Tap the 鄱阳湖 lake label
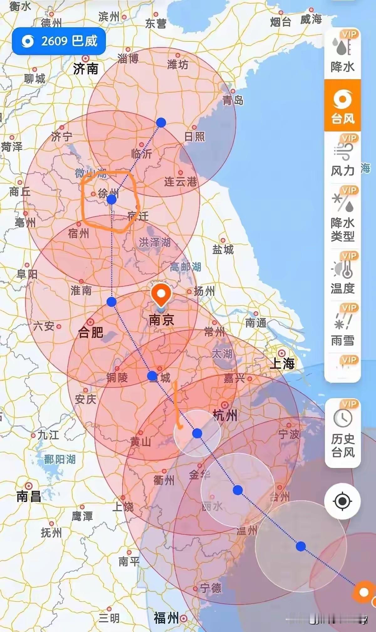 point(60,459)
